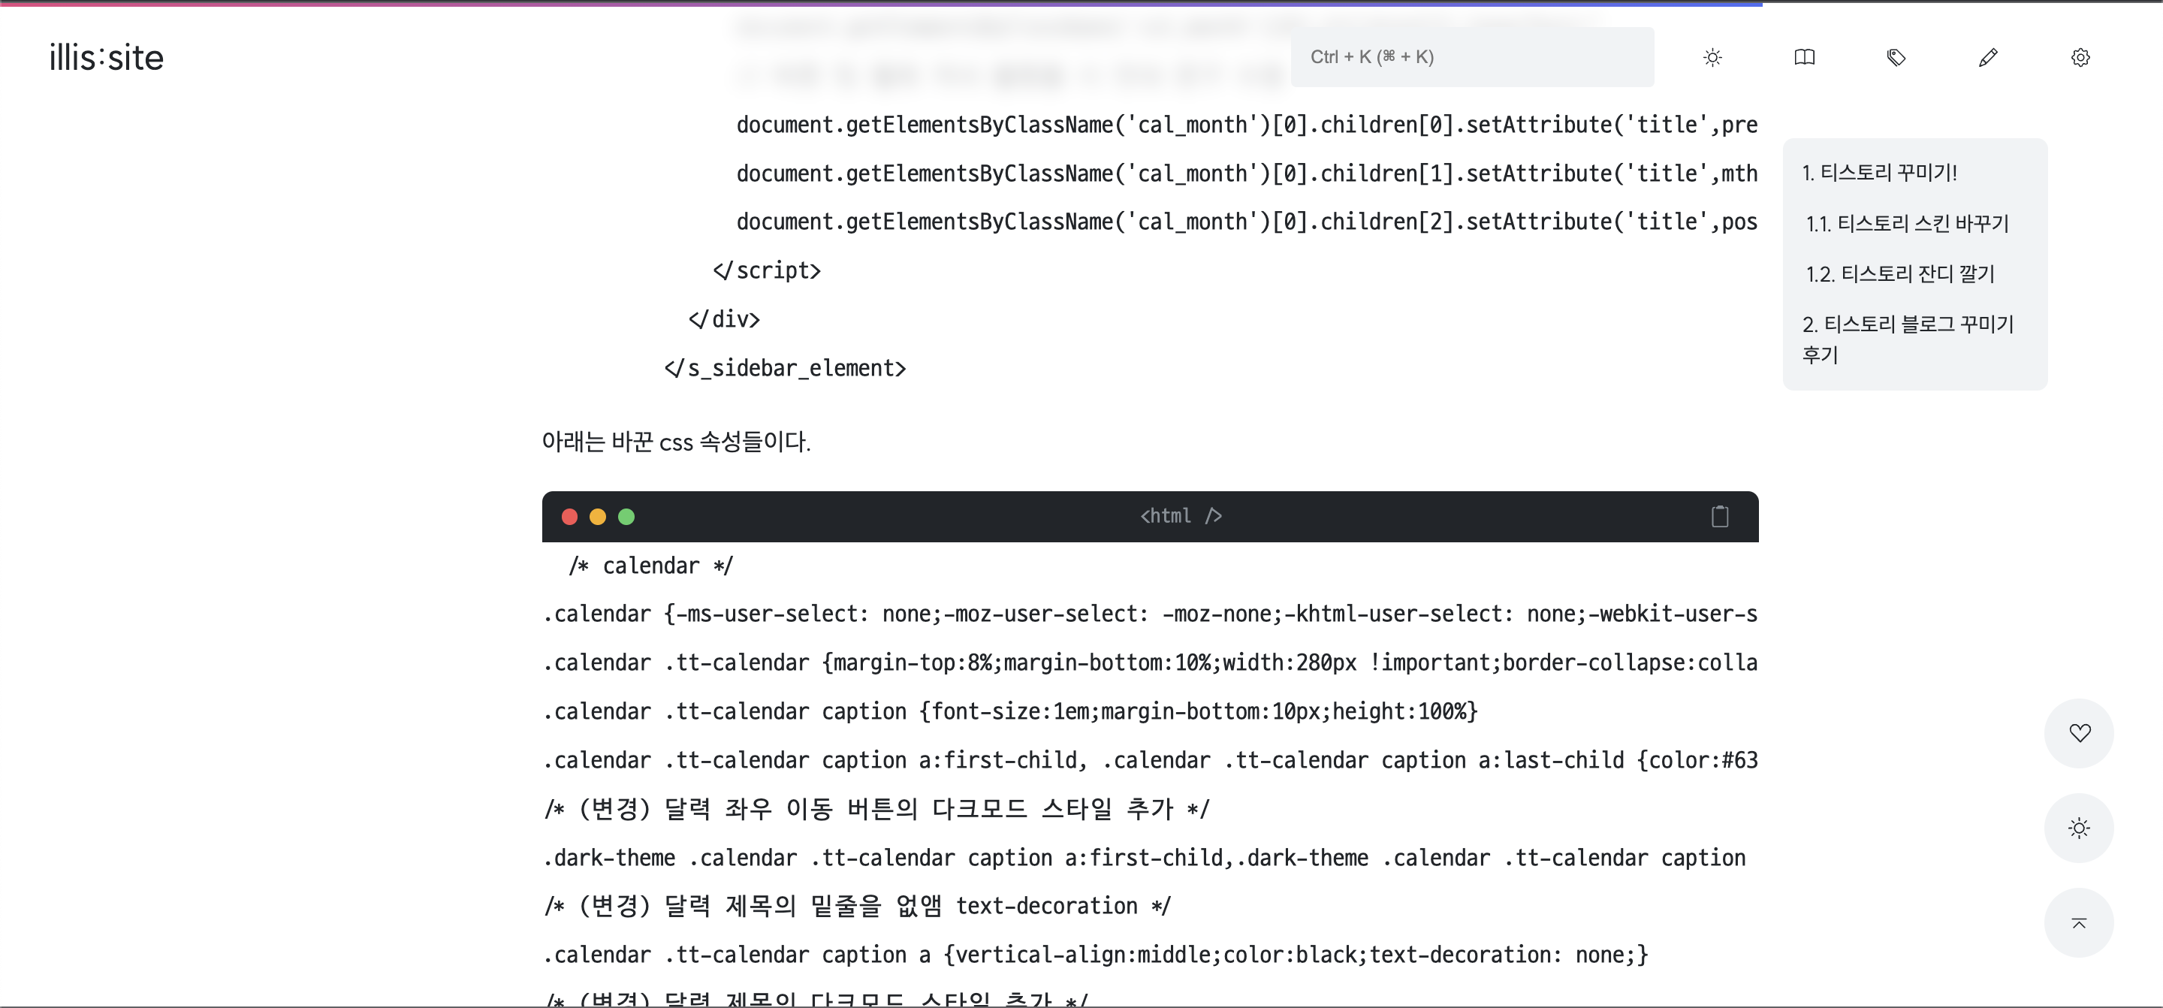Open the settings gear icon
Viewport: 2163px width, 1008px height.
click(x=2080, y=57)
